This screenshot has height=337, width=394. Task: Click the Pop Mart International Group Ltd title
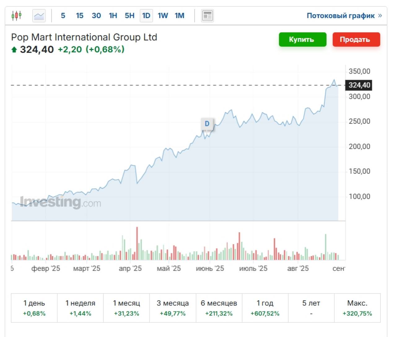point(84,37)
